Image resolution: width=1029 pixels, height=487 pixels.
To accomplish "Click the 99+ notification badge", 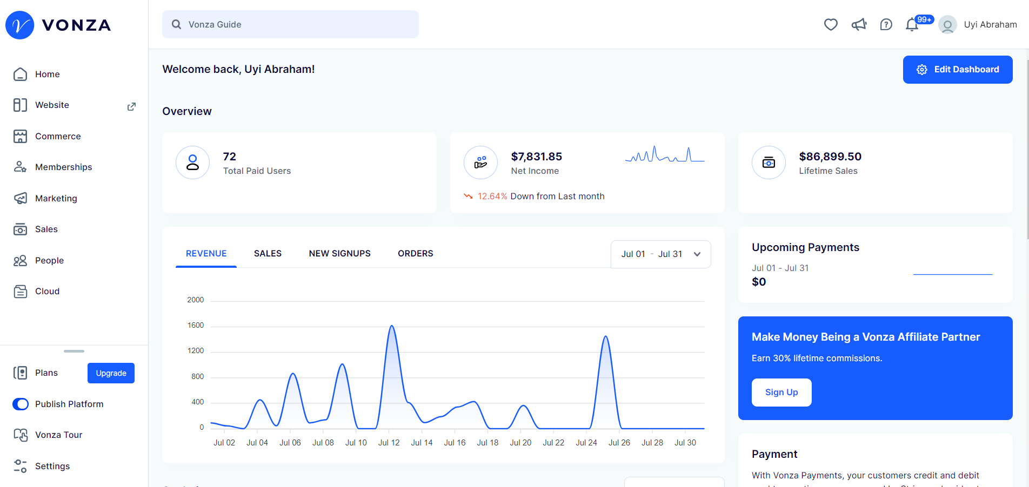I will tap(924, 19).
